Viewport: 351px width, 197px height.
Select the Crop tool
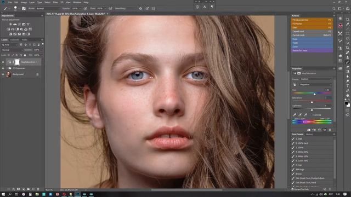click(347, 48)
